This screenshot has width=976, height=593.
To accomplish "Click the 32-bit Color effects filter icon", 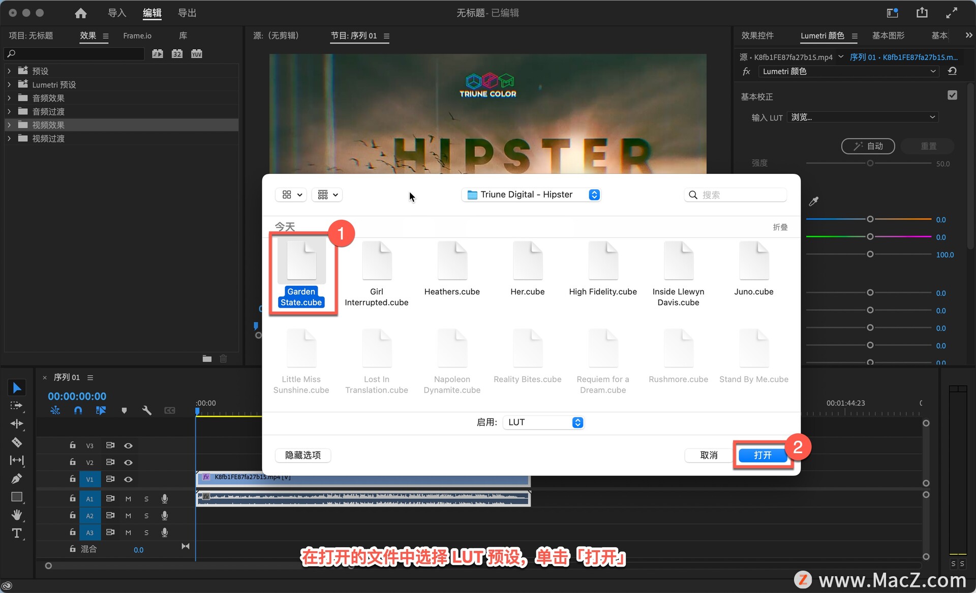I will [x=177, y=54].
